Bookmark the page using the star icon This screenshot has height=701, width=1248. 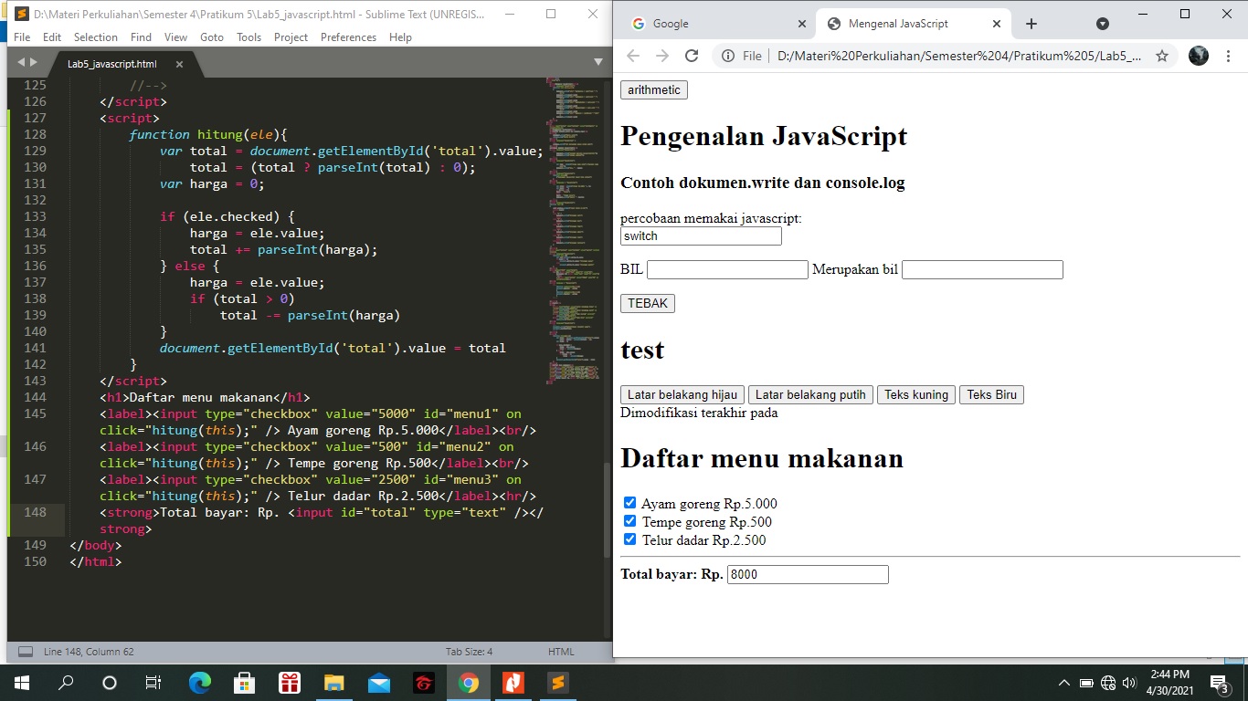pyautogui.click(x=1162, y=55)
